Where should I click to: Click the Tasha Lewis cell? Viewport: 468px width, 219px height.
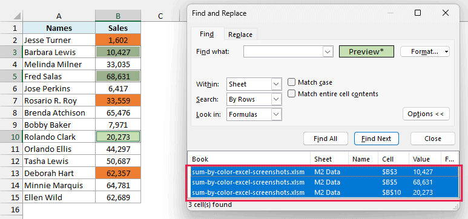tap(59, 161)
